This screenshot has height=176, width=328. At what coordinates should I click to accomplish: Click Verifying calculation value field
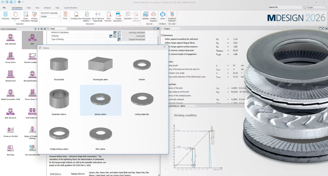(x=133, y=33)
